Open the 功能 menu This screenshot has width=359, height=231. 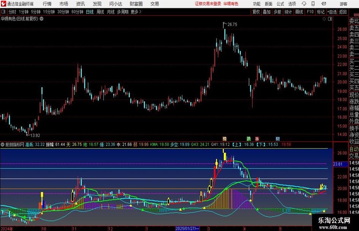[x=257, y=4]
